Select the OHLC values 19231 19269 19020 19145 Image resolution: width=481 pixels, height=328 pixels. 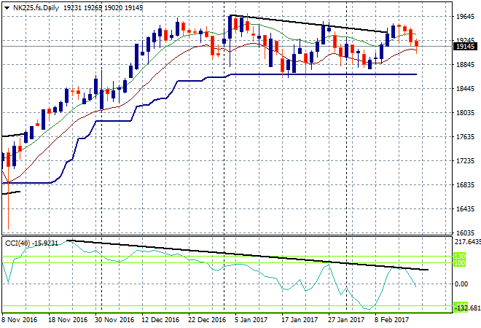pyautogui.click(x=103, y=8)
